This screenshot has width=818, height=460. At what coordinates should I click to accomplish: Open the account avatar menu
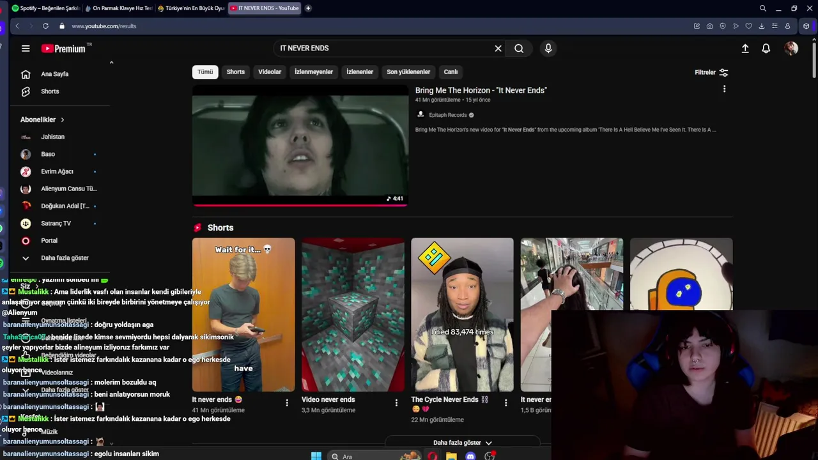[791, 49]
